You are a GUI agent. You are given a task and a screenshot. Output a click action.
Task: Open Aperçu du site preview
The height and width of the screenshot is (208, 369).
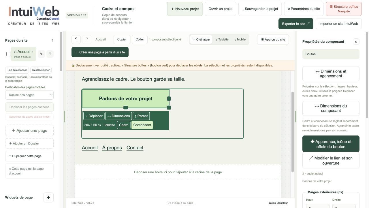[273, 40]
